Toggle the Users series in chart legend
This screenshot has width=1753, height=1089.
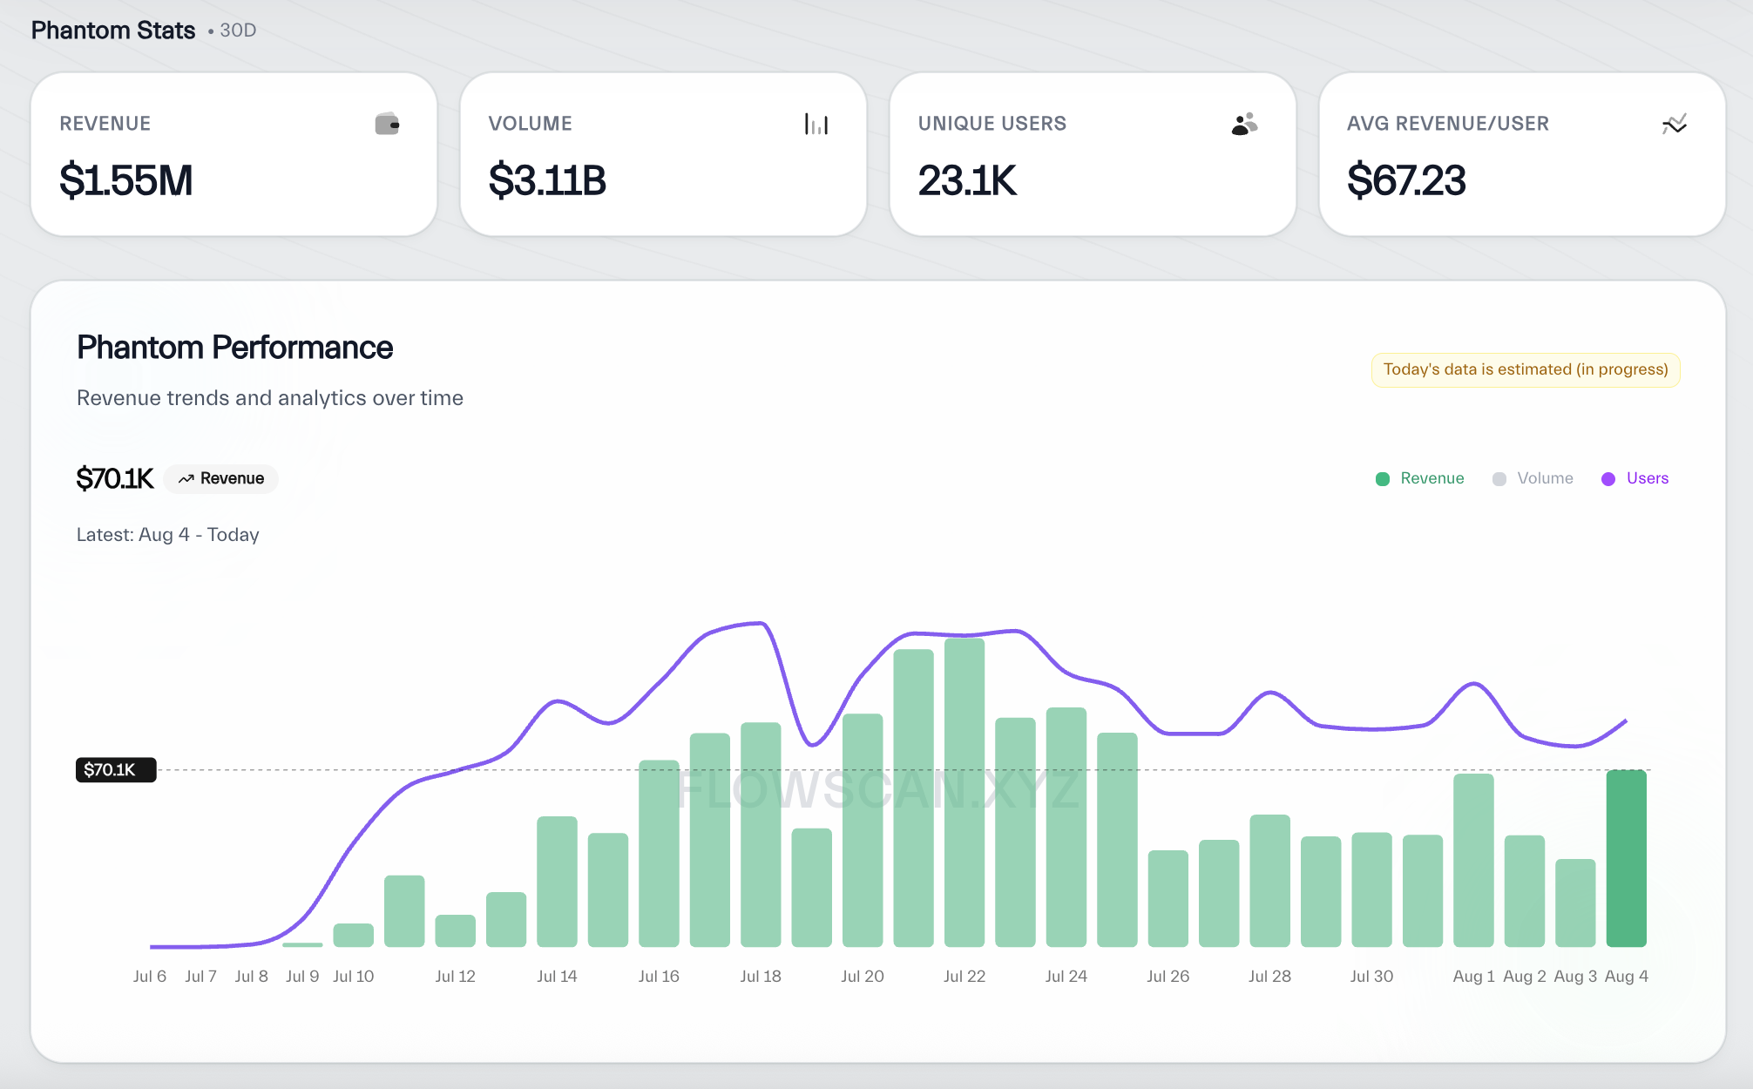pyautogui.click(x=1647, y=478)
